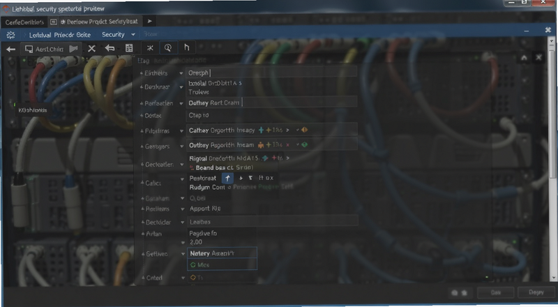Open the Bectider row dropdown arrow

183,223
